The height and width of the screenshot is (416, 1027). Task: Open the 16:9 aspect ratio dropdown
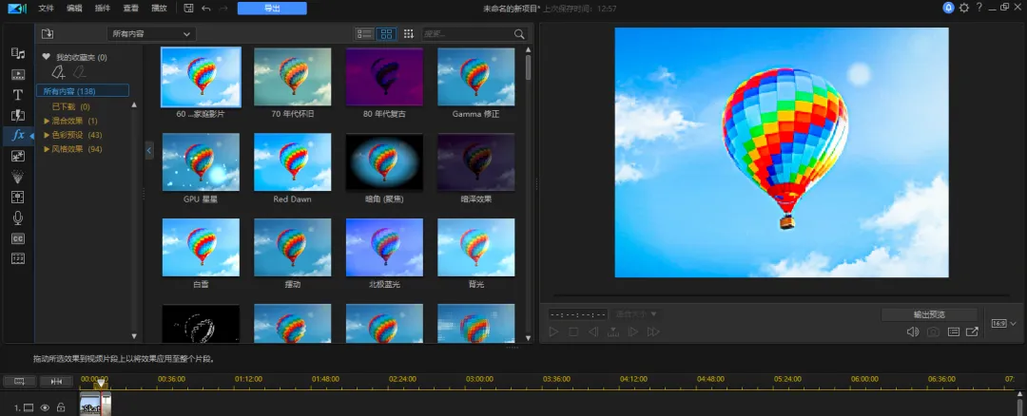tap(1004, 323)
